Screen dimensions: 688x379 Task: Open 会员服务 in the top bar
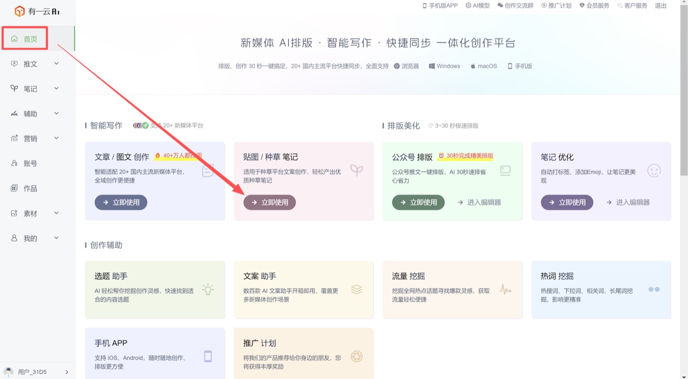click(x=594, y=5)
